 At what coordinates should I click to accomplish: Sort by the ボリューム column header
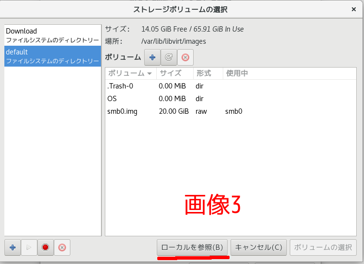pos(131,73)
